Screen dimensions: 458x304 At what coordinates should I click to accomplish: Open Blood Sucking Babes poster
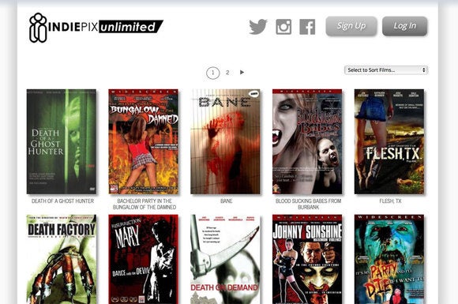[x=307, y=141]
